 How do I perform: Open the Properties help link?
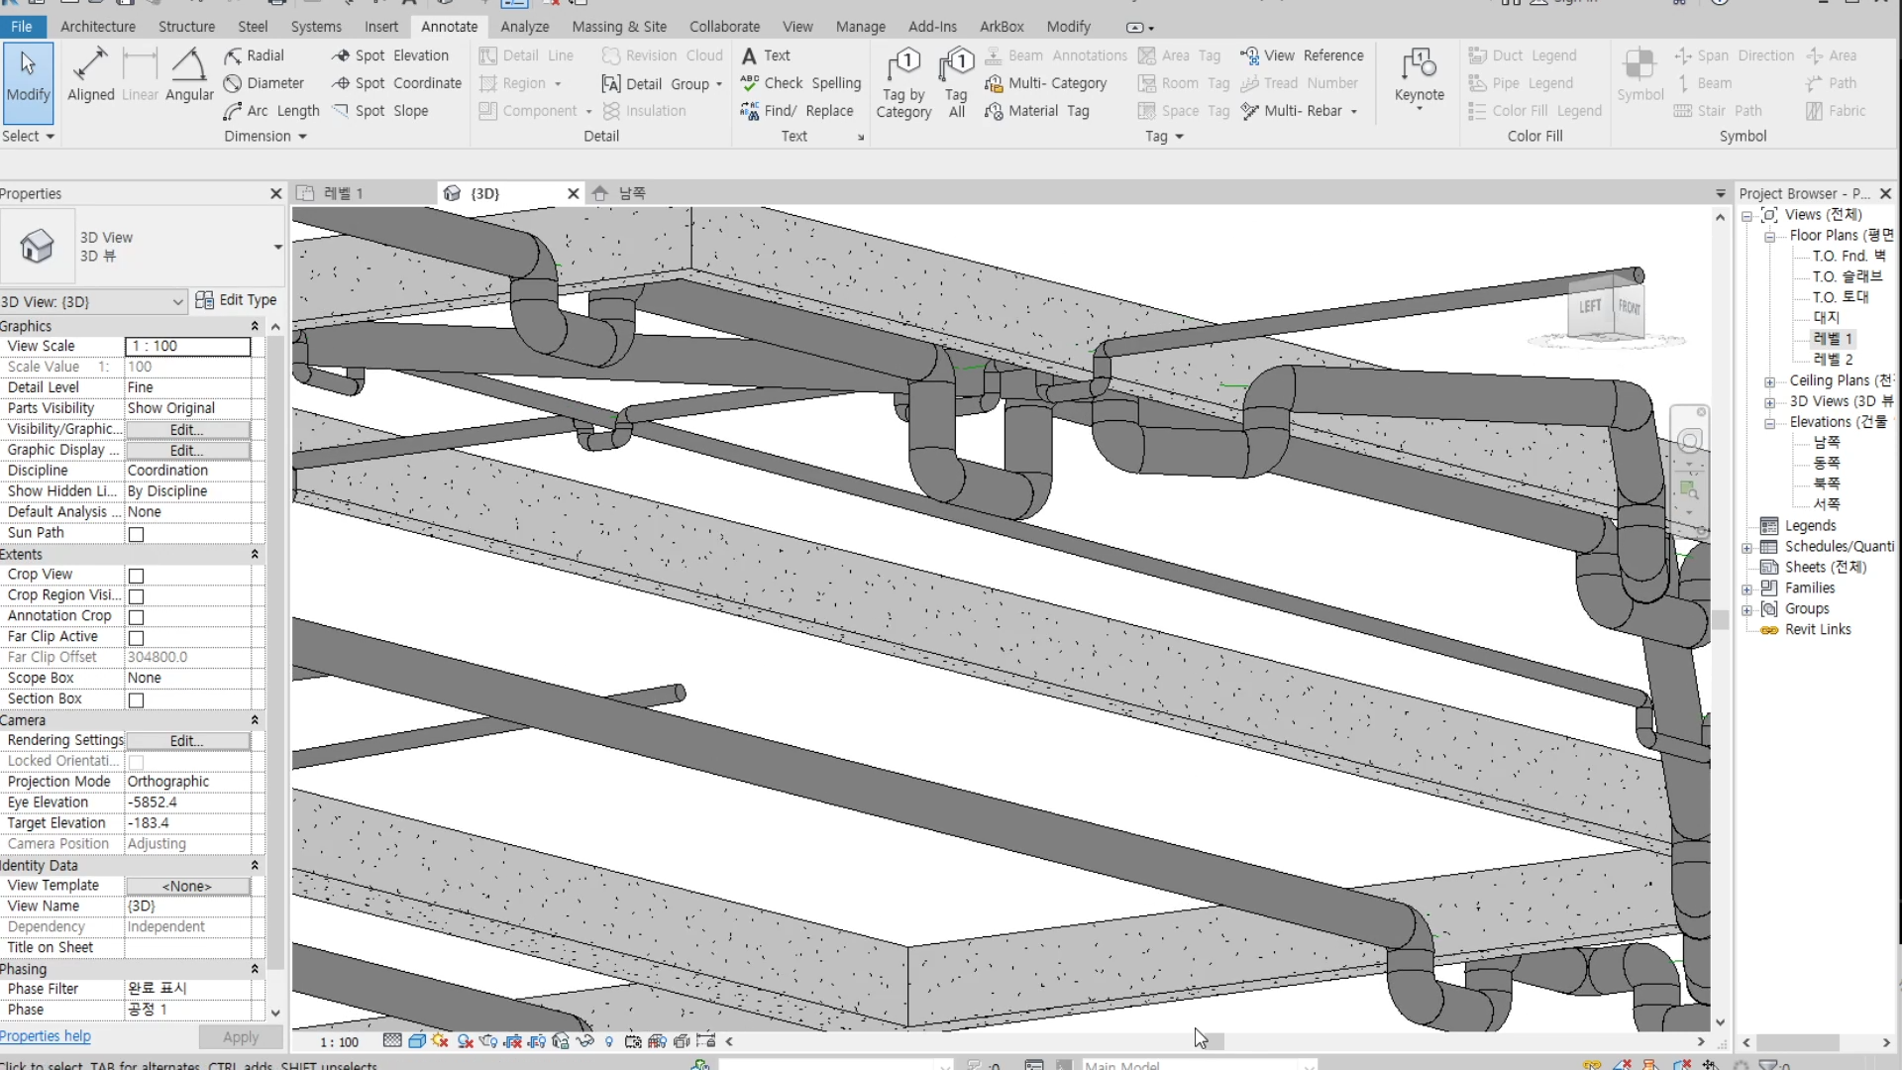[46, 1036]
